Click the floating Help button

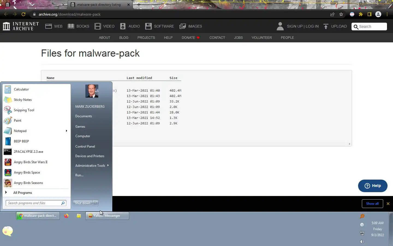(x=373, y=186)
